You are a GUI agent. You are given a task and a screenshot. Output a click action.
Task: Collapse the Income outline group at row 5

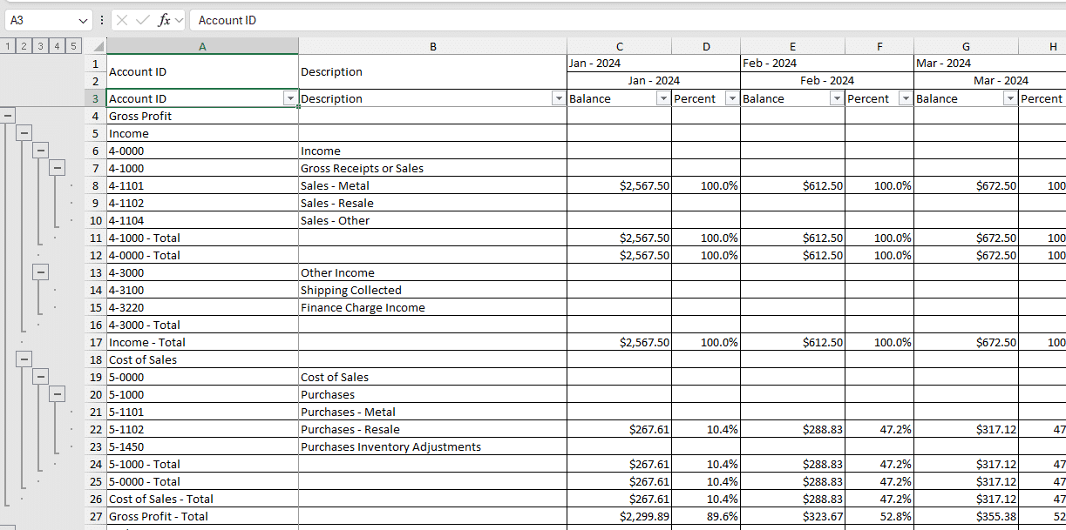pos(24,132)
